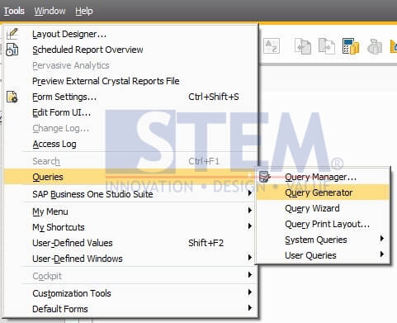Click the Form Settings document icon

pyautogui.click(x=12, y=97)
